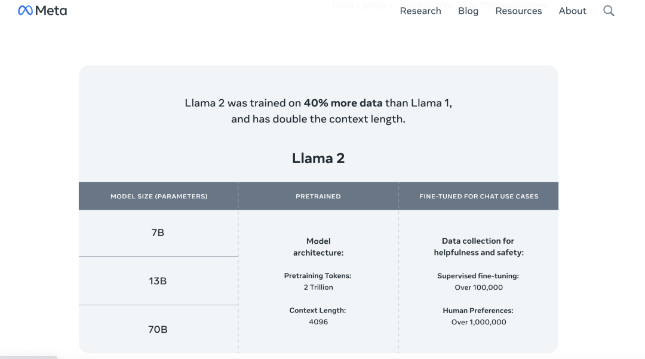Click the Pretraining Tokens 2 Trillion value
Screen dimensions: 645x359
coord(318,287)
